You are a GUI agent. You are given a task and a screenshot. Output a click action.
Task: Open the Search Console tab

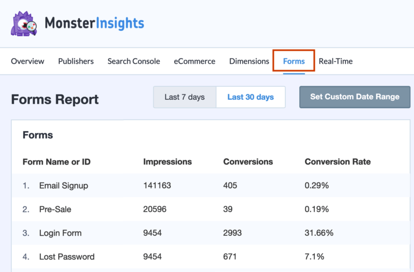134,61
